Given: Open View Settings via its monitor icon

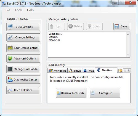Looking at the screenshot, I should coord(10,27).
